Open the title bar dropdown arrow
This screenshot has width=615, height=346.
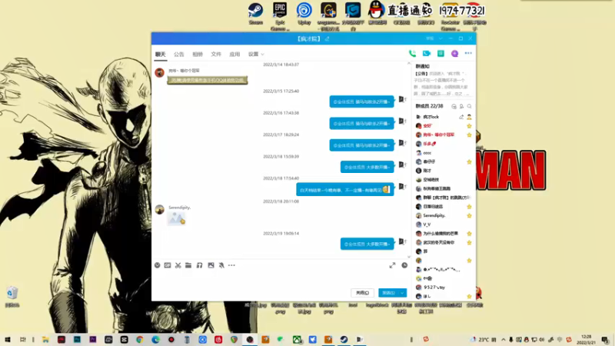point(440,39)
